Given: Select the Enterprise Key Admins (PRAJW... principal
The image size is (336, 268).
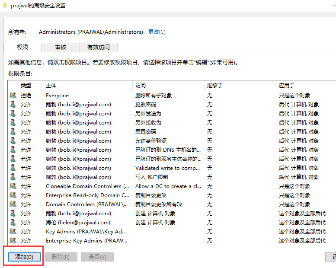Looking at the screenshot, I should tap(86, 241).
